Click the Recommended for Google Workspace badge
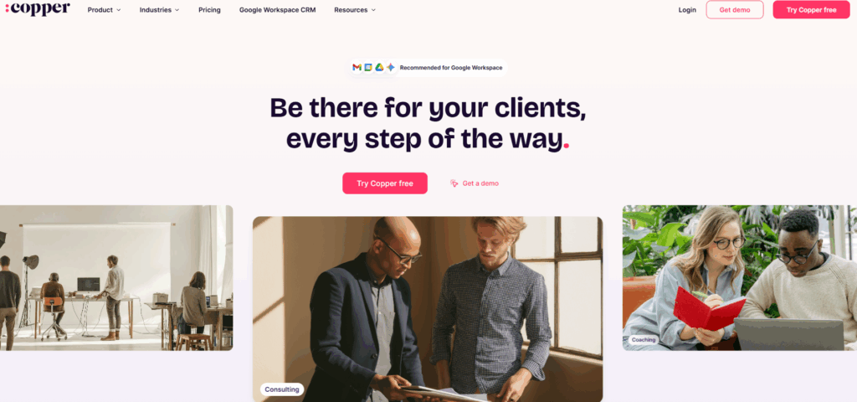 pyautogui.click(x=429, y=67)
